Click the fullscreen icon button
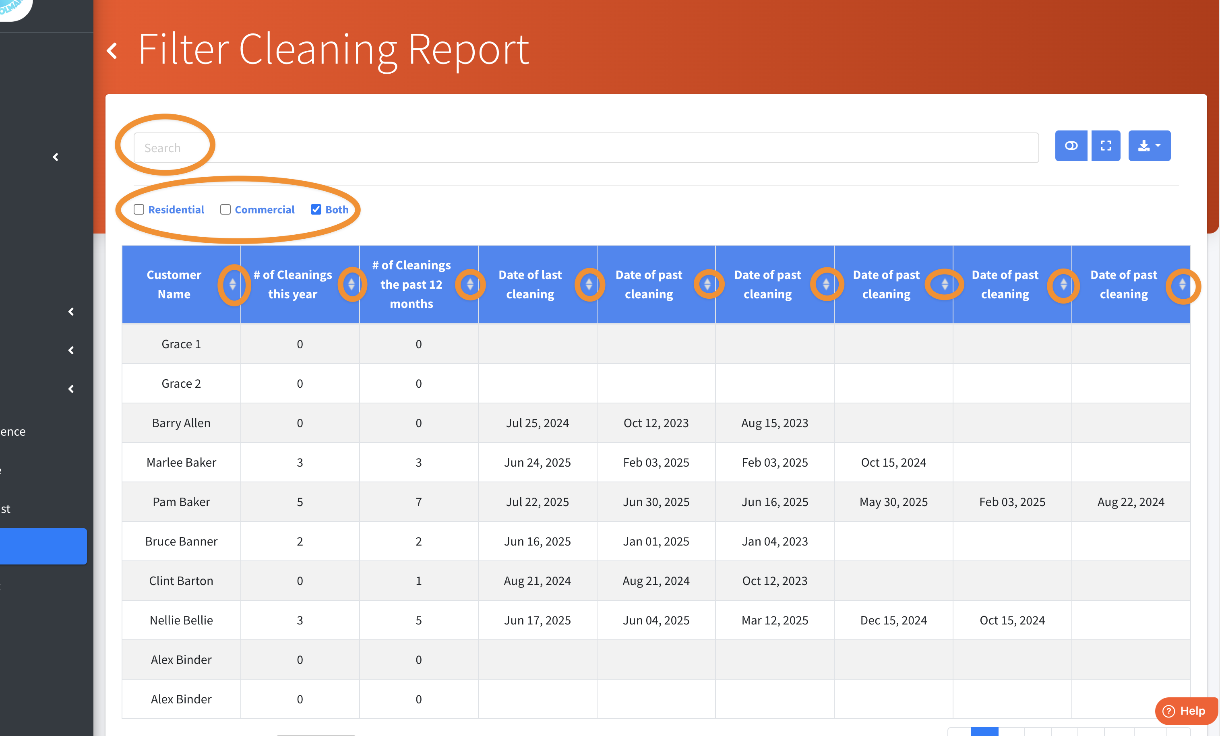 [1106, 145]
